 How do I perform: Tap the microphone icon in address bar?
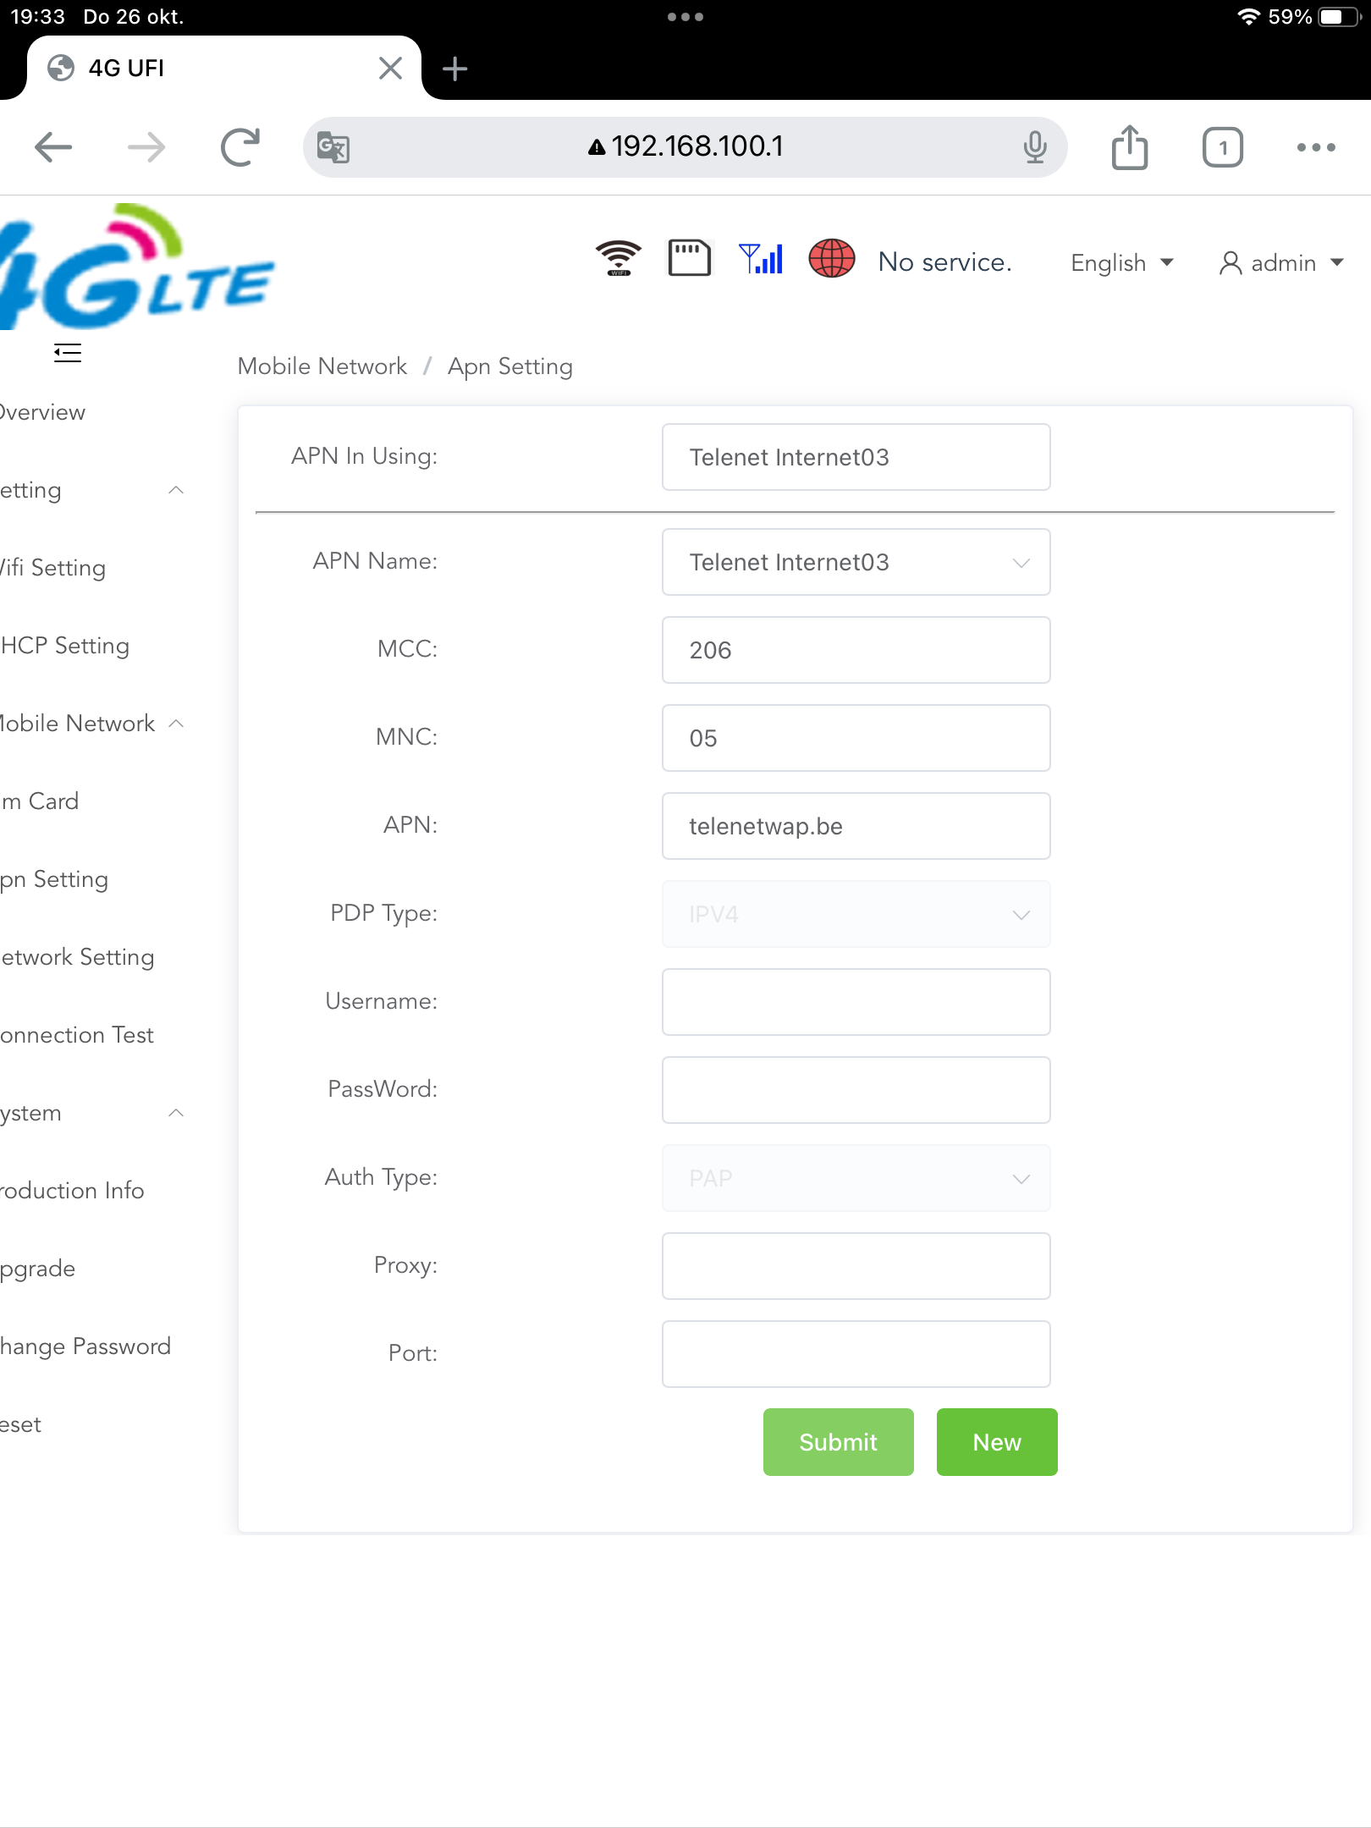1034,147
